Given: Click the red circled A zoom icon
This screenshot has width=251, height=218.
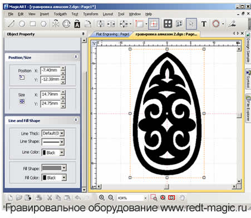Looking at the screenshot, I should [163, 197].
